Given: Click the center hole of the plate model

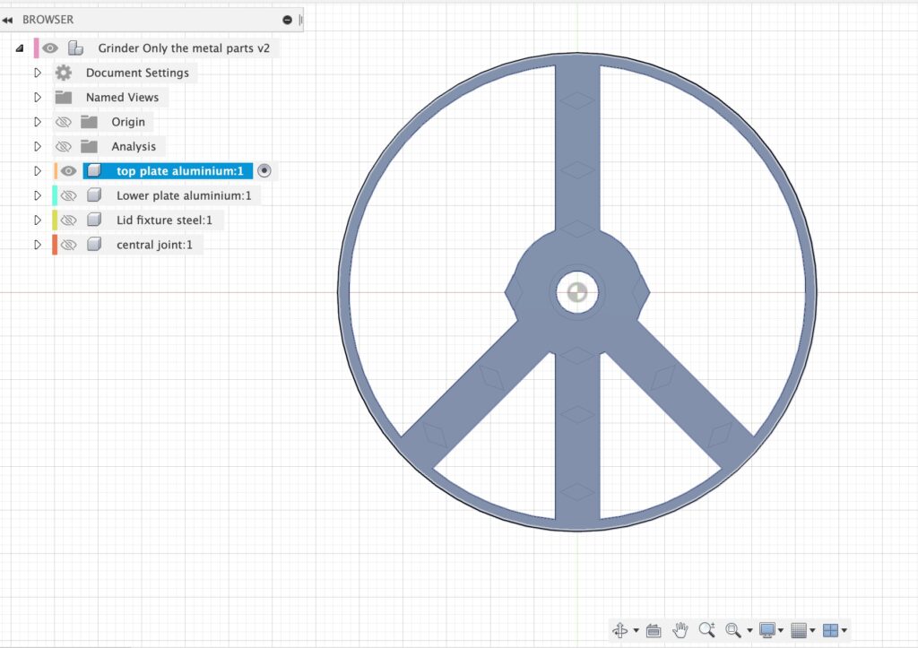Looking at the screenshot, I should [574, 292].
